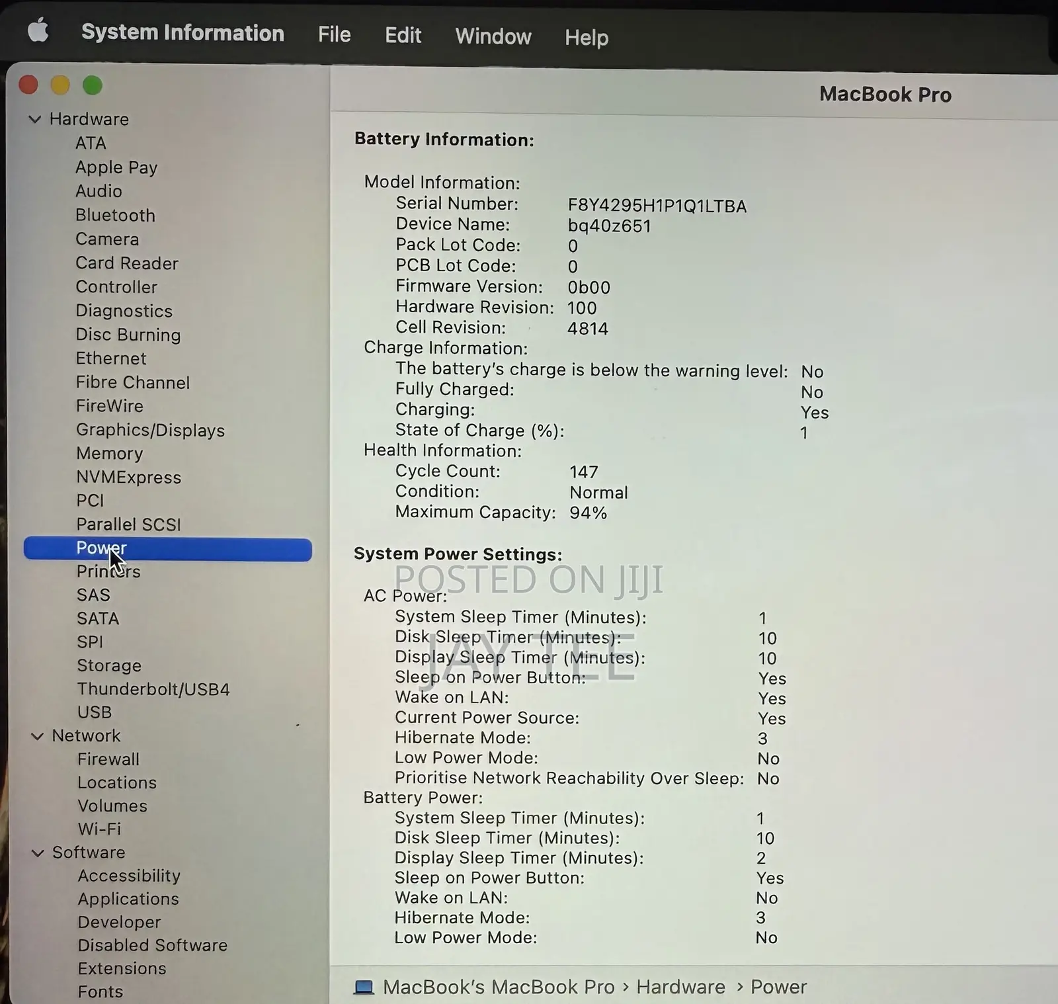The height and width of the screenshot is (1004, 1058).
Task: Select SAS in the sidebar
Action: pos(93,595)
